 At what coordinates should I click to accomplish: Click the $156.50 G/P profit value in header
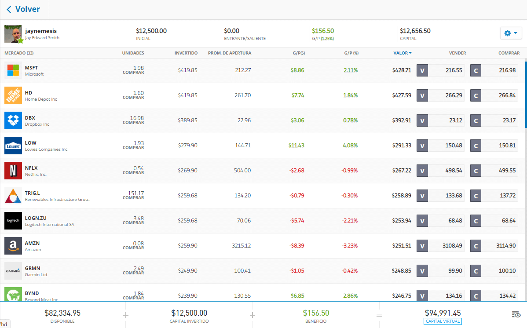pos(322,31)
